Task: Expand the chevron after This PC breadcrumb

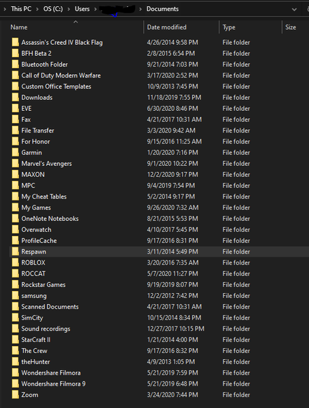Action: pos(37,9)
